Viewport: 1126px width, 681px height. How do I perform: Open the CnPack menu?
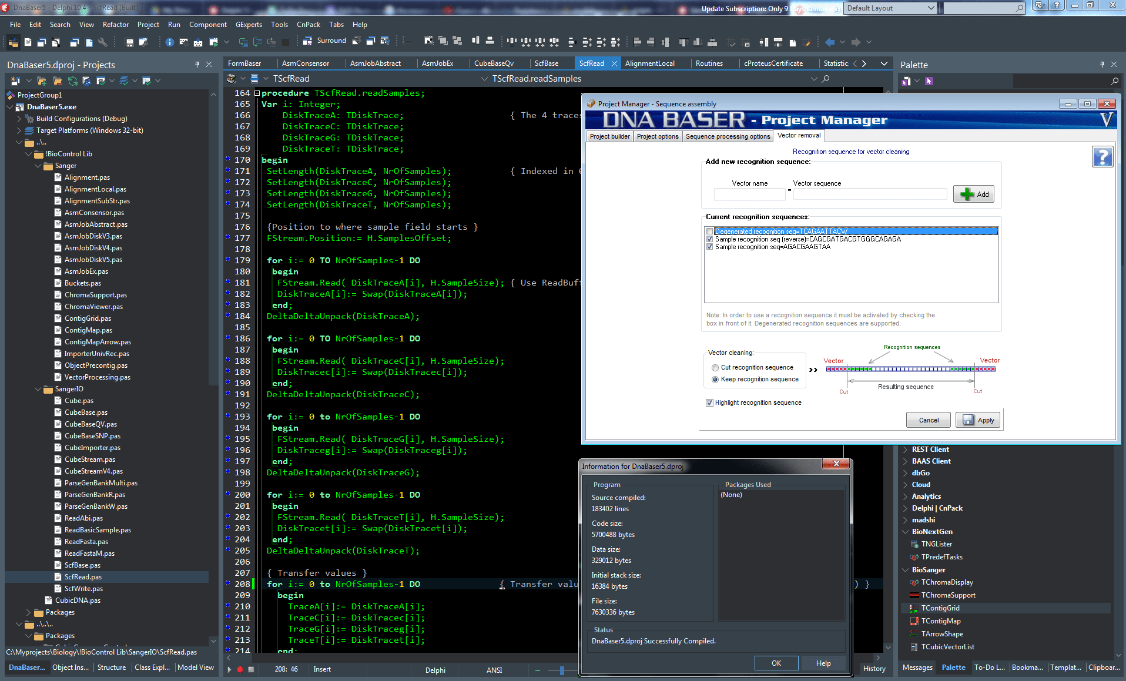click(x=309, y=25)
